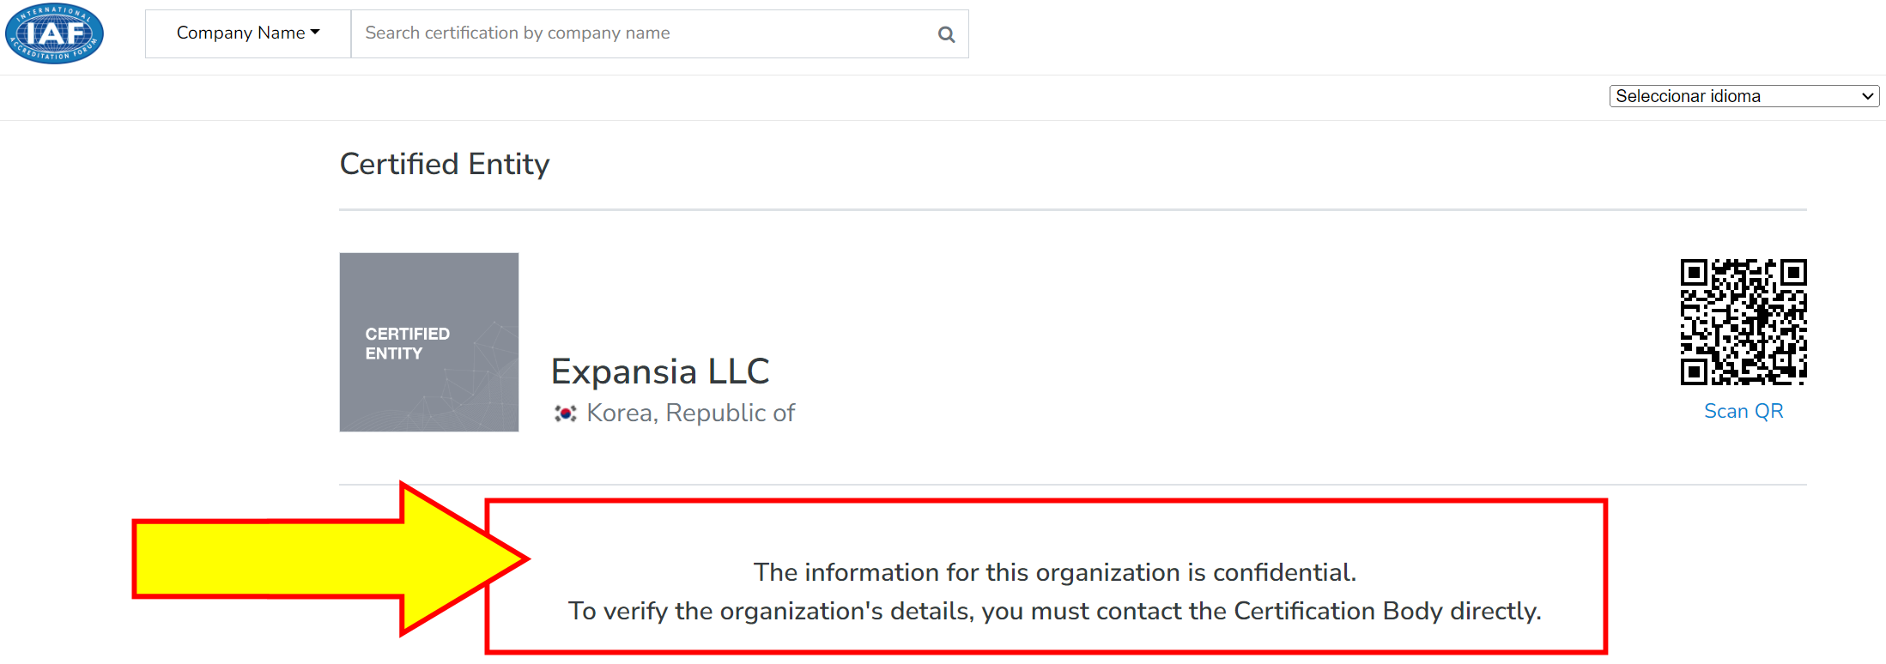Click the white CERTIFIED ENTITY text on the badge

coord(407,343)
